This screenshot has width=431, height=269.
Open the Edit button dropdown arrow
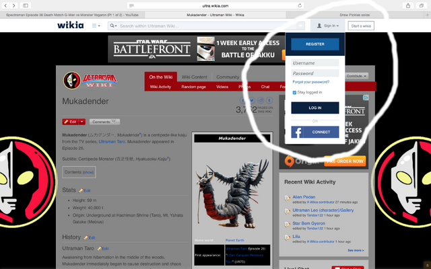tap(82, 122)
